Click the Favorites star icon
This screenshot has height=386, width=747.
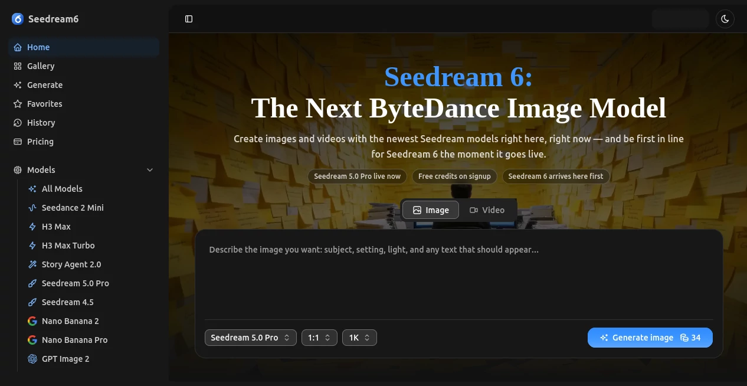tap(18, 104)
